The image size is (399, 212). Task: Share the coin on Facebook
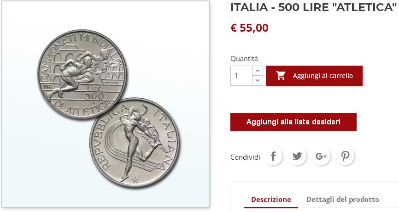[273, 156]
